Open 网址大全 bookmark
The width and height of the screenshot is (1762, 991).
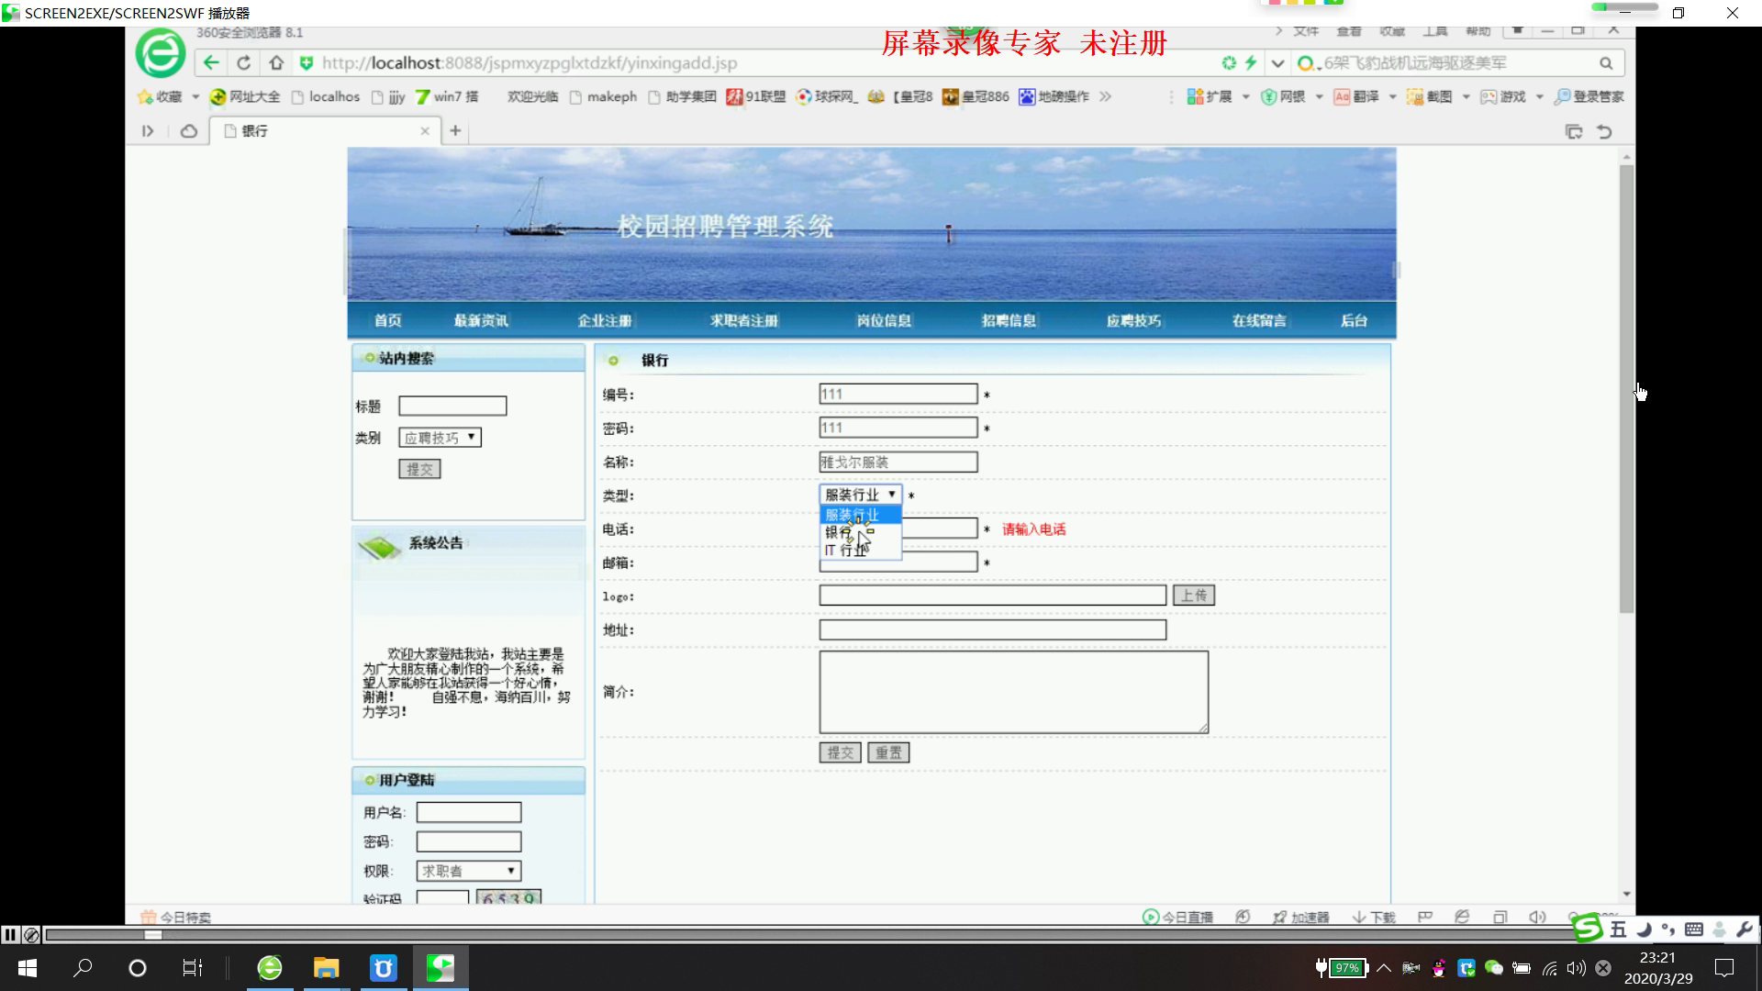[245, 96]
